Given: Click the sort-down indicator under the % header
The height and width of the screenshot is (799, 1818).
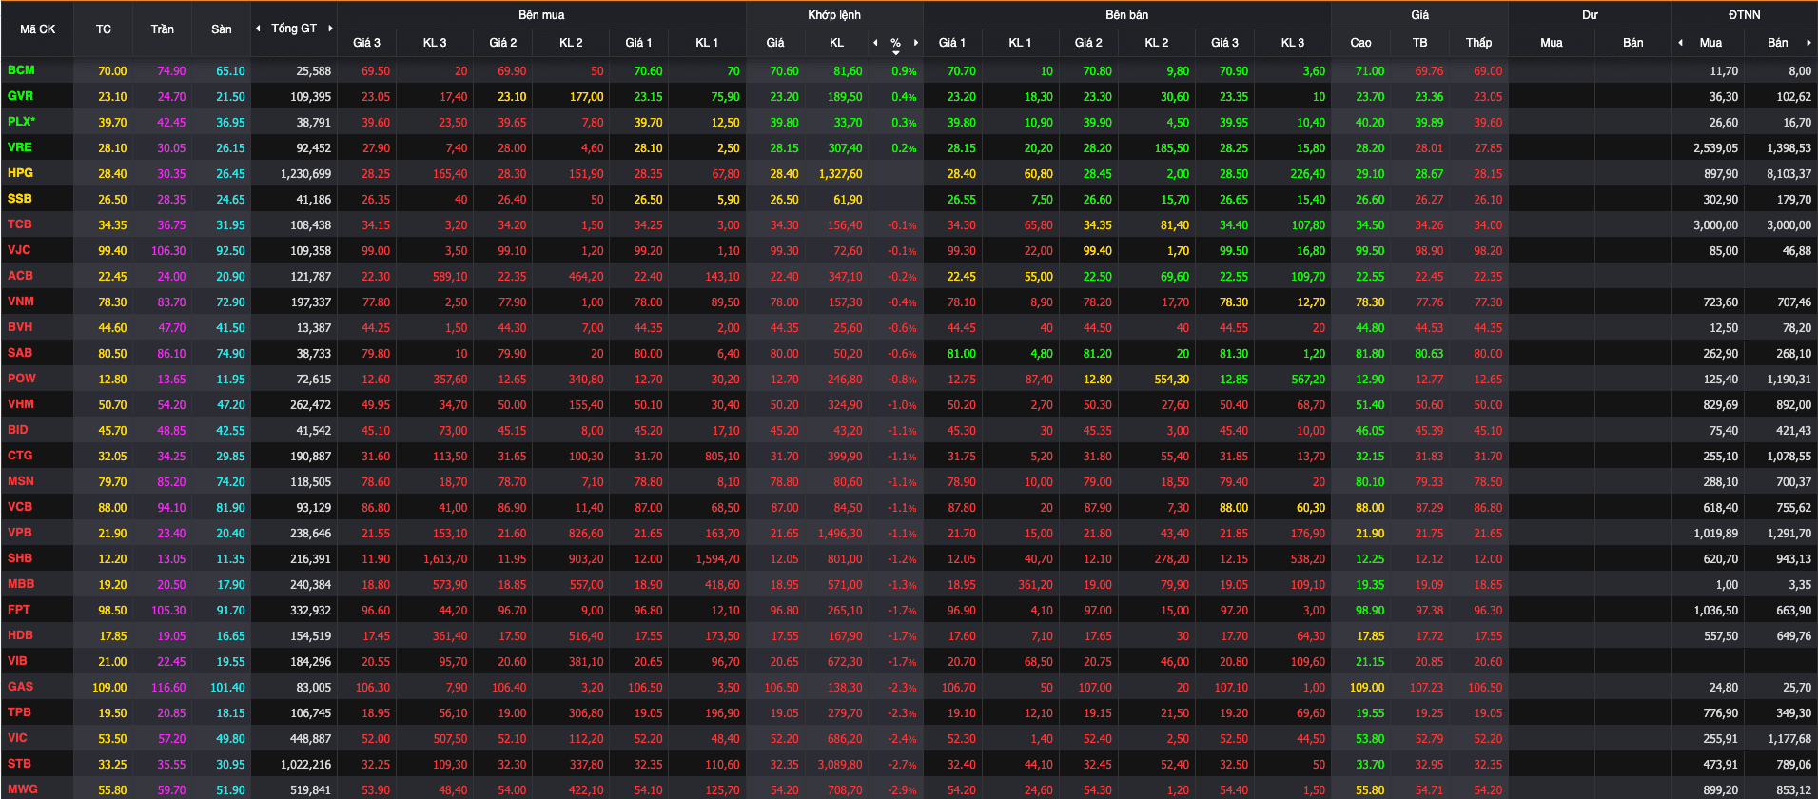Looking at the screenshot, I should click(x=896, y=53).
